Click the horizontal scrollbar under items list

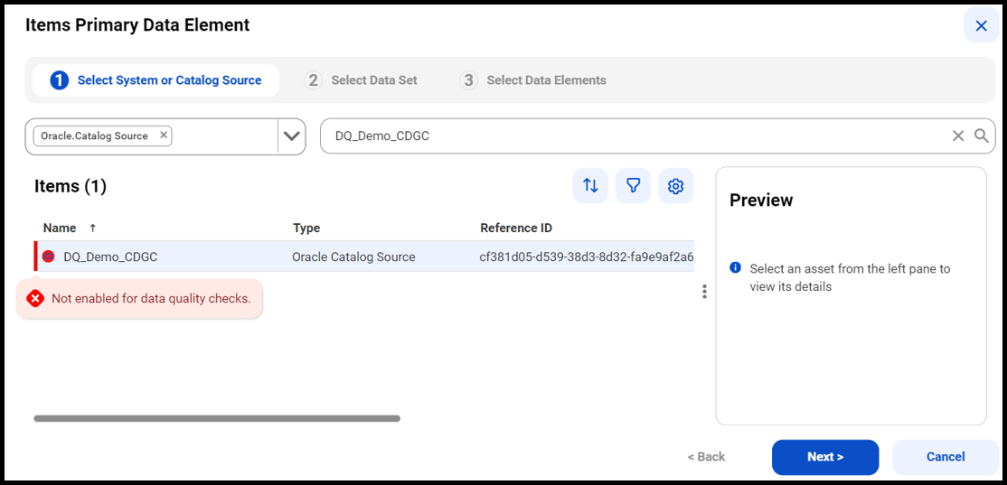point(217,418)
